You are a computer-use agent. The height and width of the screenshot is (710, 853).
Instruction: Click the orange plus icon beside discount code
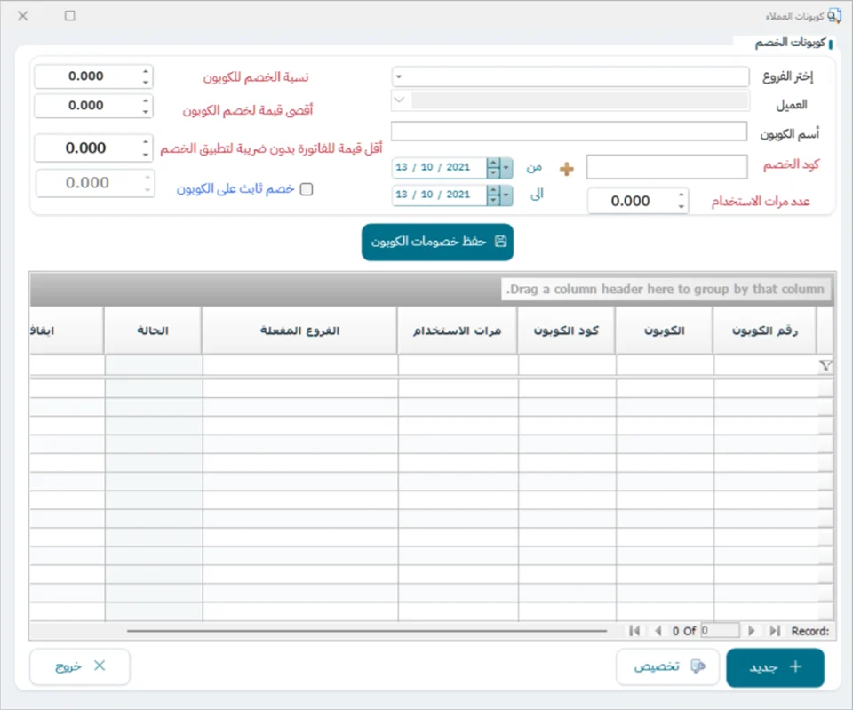566,169
